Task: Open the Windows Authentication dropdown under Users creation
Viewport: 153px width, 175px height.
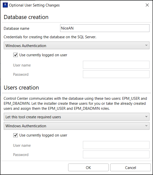Action: pos(77,126)
